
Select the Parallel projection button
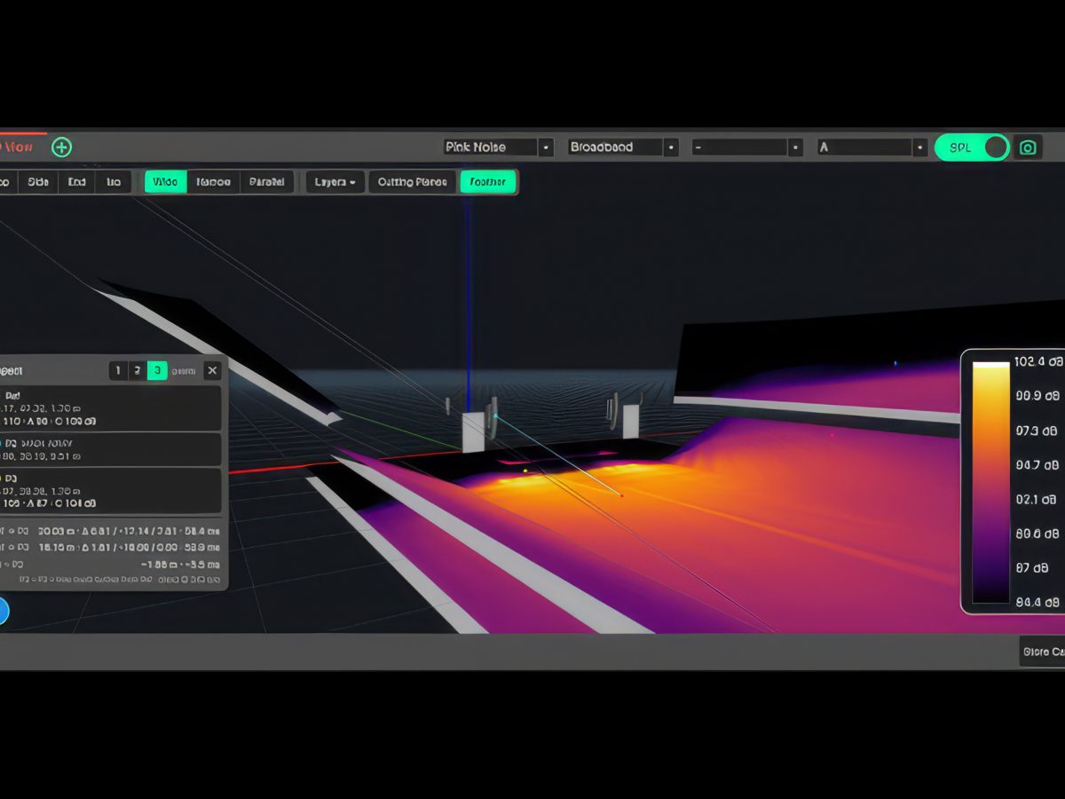tap(266, 182)
